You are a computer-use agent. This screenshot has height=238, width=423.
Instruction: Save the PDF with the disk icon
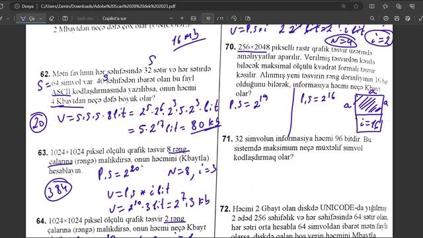click(x=397, y=19)
